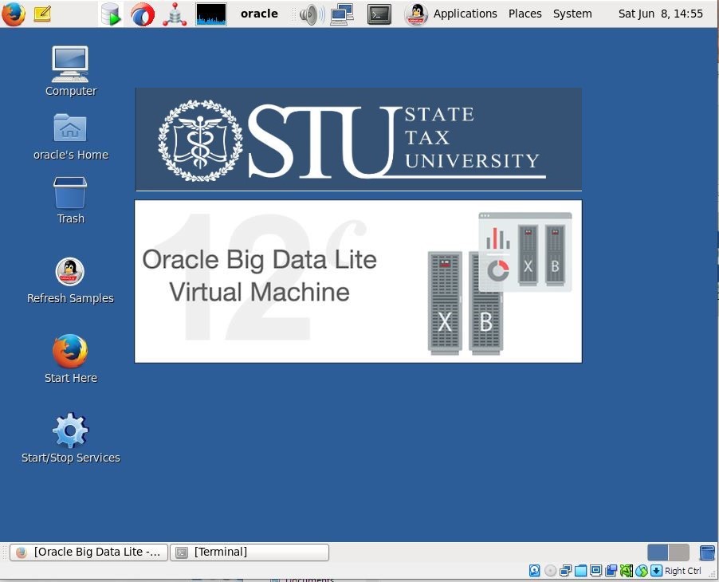Screen dimensions: 719x582
Task: Open the volume speaker applet
Action: pyautogui.click(x=312, y=14)
